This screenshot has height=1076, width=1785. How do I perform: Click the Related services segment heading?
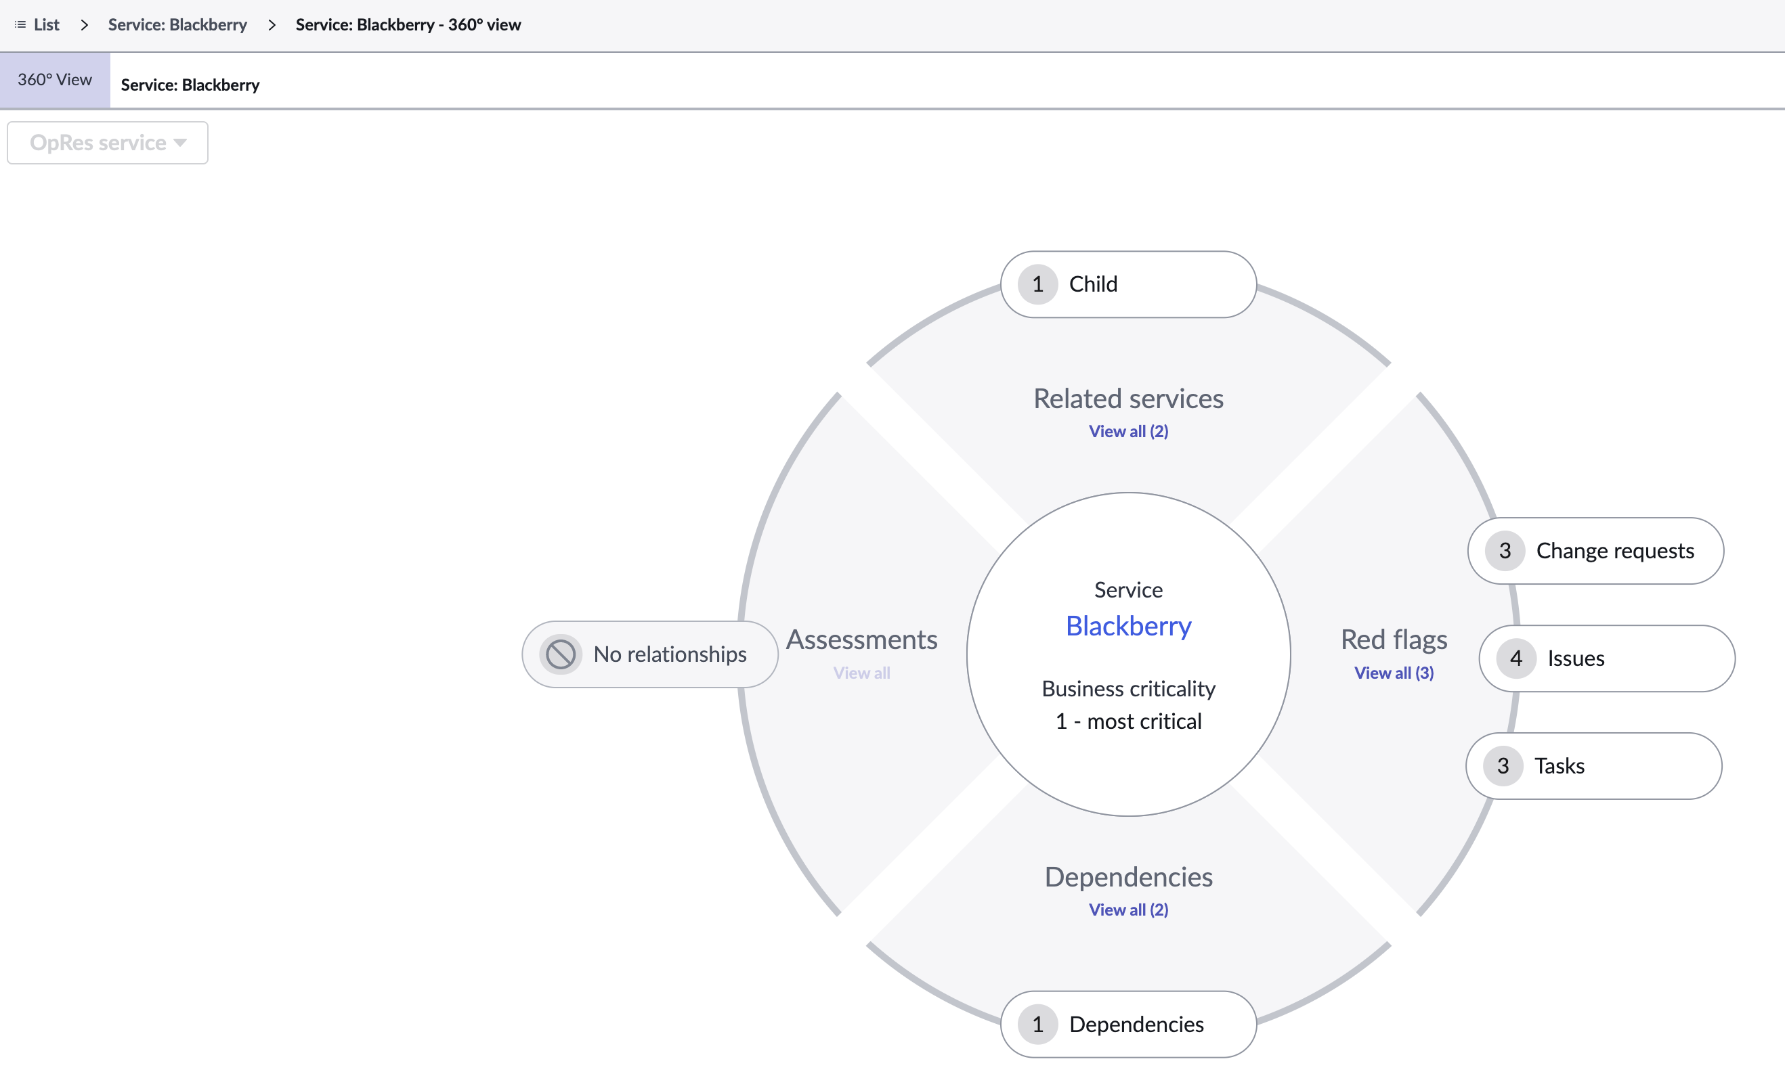point(1129,399)
